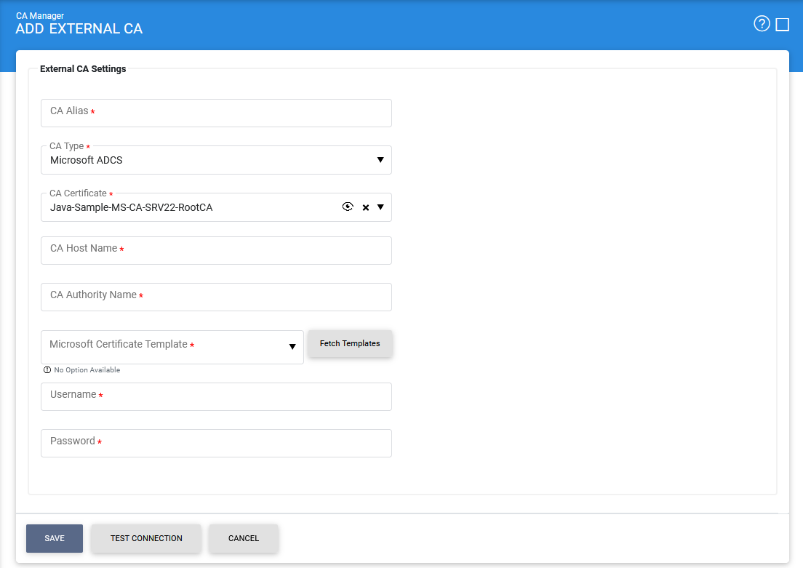Click the square maximize icon in the header
The image size is (803, 568).
tap(783, 25)
